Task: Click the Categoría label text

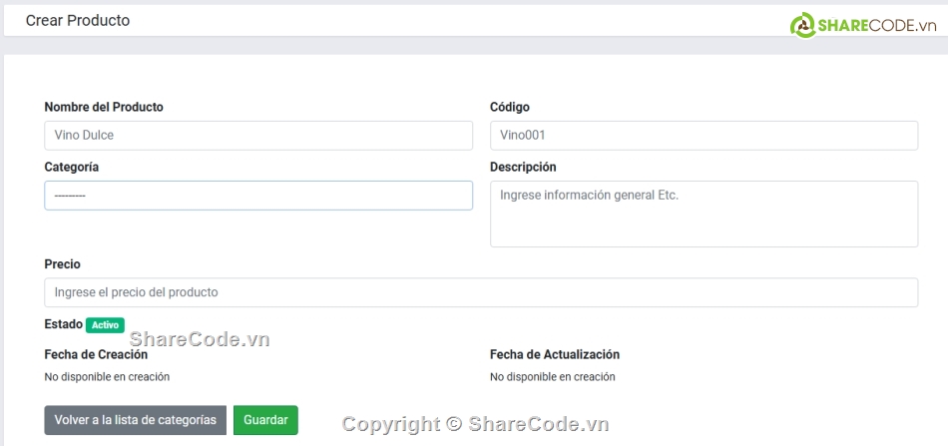Action: coord(72,167)
